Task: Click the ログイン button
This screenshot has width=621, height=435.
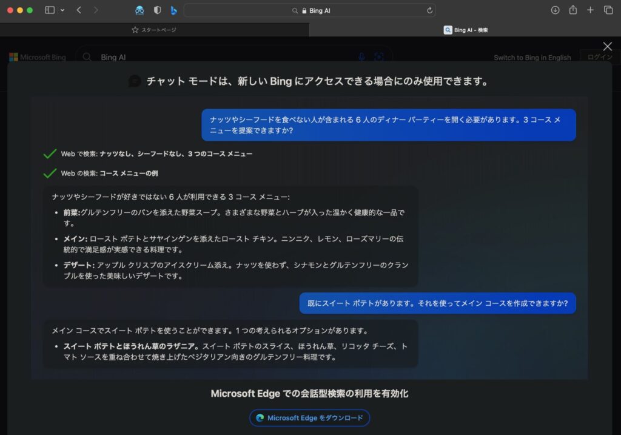Action: click(x=600, y=57)
